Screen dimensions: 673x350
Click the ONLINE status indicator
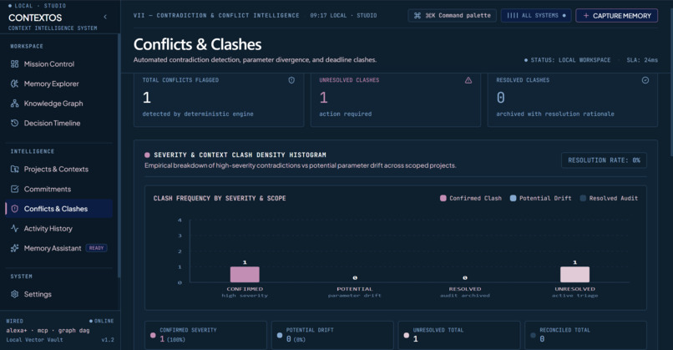pyautogui.click(x=101, y=322)
